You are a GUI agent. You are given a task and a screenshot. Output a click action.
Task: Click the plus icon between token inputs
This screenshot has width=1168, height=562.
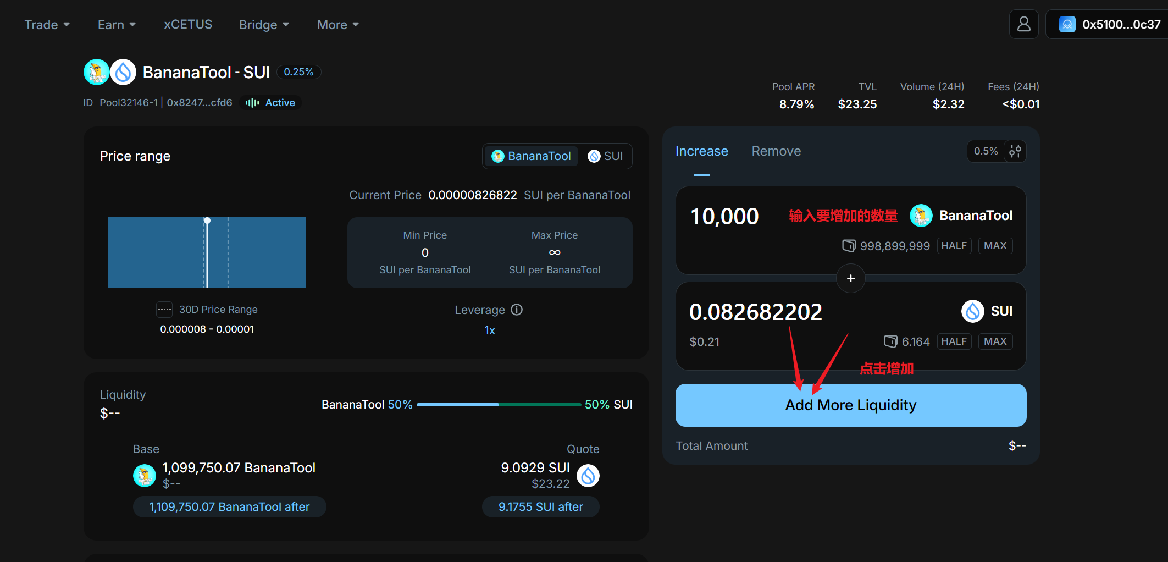click(x=850, y=278)
